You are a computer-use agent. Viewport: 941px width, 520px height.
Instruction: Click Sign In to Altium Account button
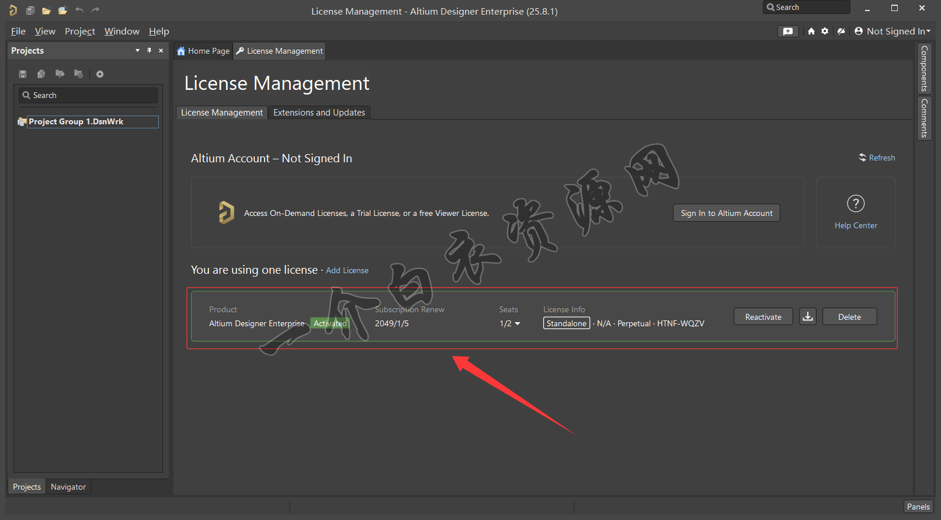[726, 213]
